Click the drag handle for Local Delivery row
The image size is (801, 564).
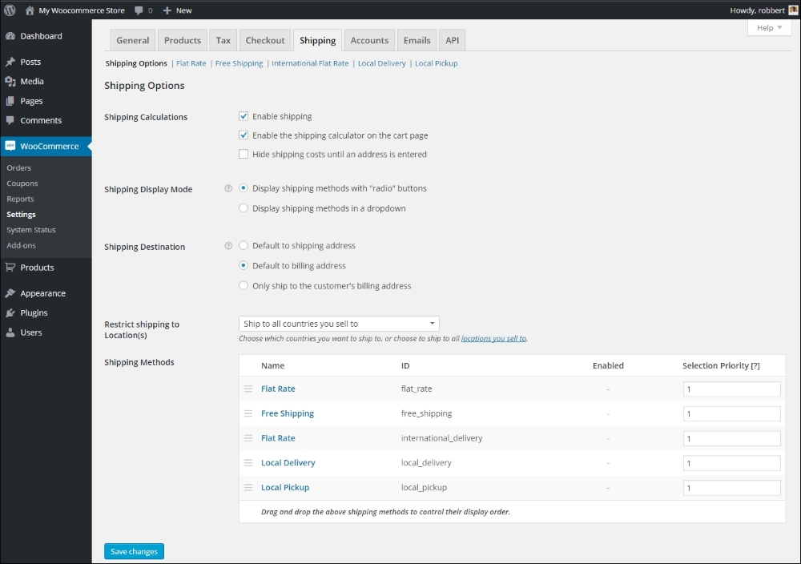(x=248, y=463)
